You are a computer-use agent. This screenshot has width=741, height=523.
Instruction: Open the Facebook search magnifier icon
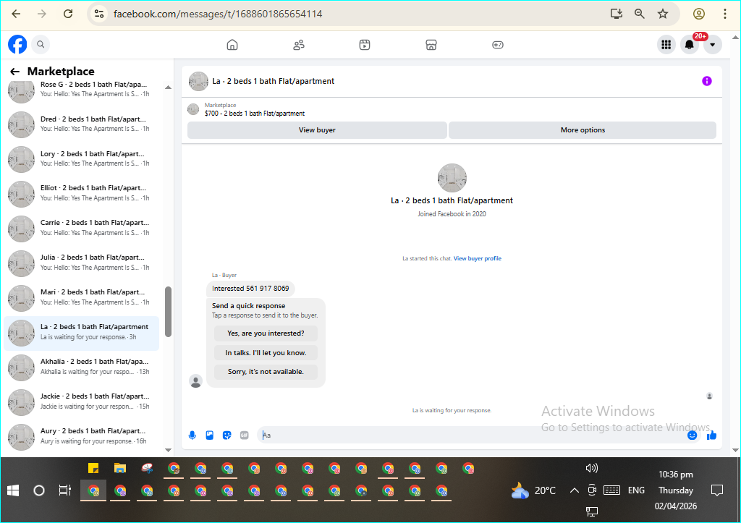41,44
